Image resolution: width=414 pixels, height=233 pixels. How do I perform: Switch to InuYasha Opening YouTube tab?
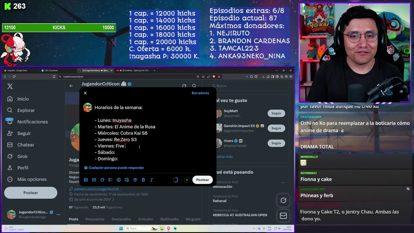click(x=133, y=71)
